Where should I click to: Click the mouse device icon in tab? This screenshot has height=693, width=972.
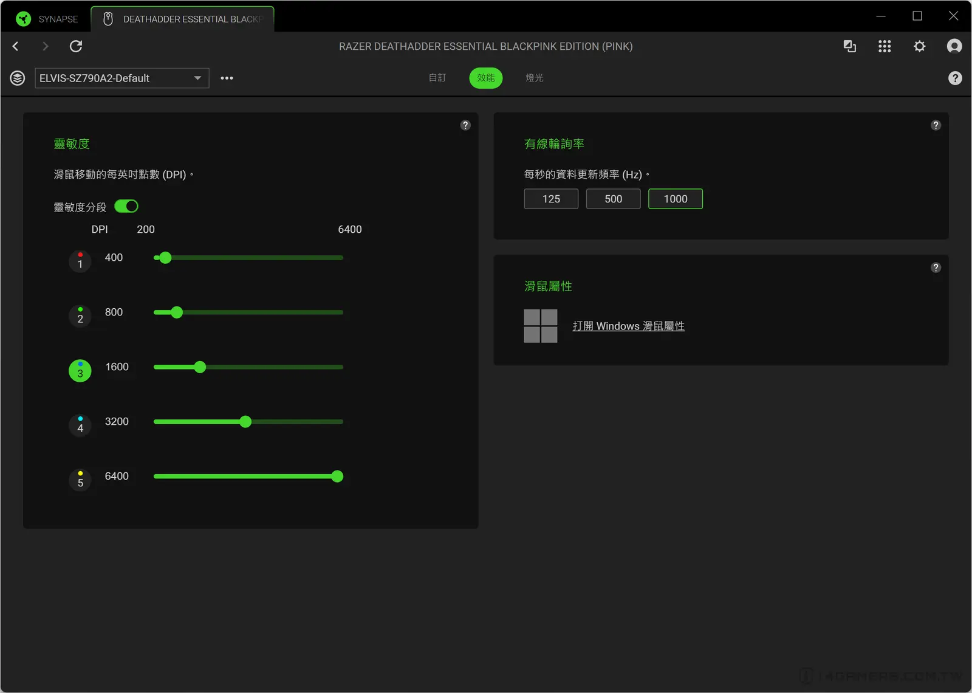tap(108, 19)
